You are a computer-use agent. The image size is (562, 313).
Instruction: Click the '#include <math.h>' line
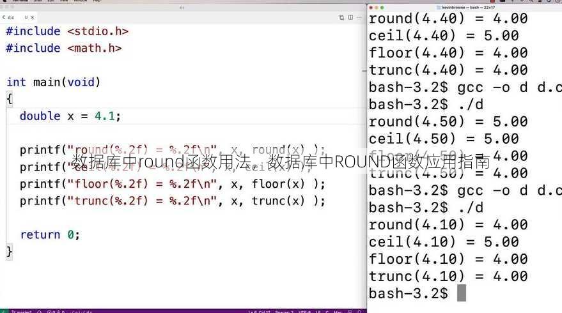(x=64, y=48)
